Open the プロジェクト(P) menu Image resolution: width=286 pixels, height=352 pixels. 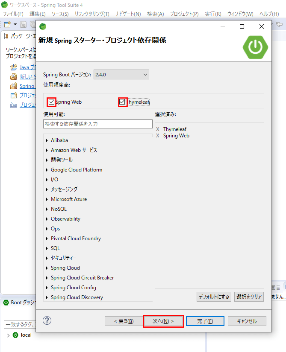(x=184, y=14)
